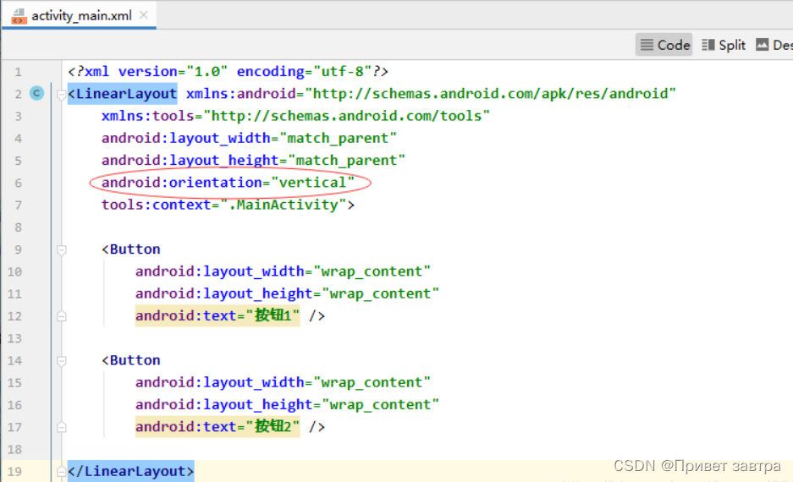The height and width of the screenshot is (482, 793).
Task: Switch to Split view mode
Action: pos(724,45)
